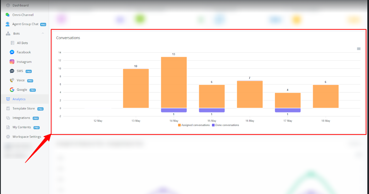369x194 pixels.
Task: Click the Facebook Messenger icon
Action: tap(12, 52)
